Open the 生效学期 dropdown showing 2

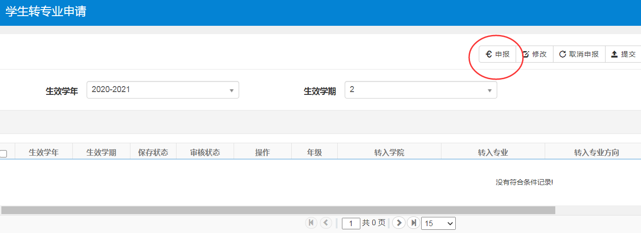421,90
